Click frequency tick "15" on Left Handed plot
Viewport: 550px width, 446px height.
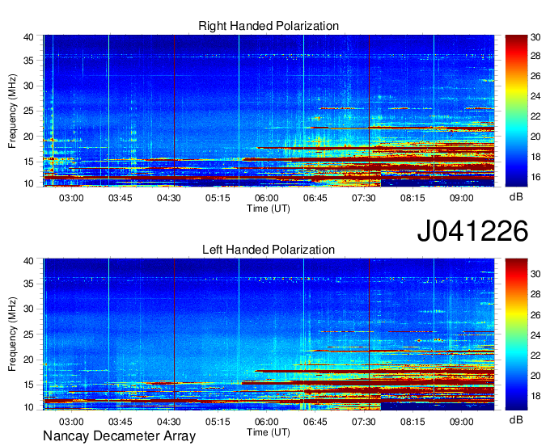point(28,385)
